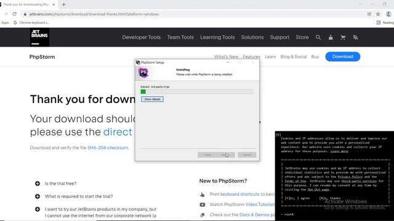The image size is (394, 221).
Task: Open Store menu item
Action: click(302, 37)
